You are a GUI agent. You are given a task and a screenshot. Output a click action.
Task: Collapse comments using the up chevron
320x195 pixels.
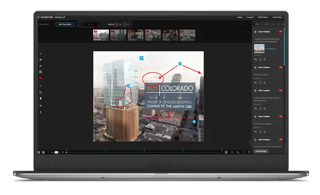tap(284, 24)
